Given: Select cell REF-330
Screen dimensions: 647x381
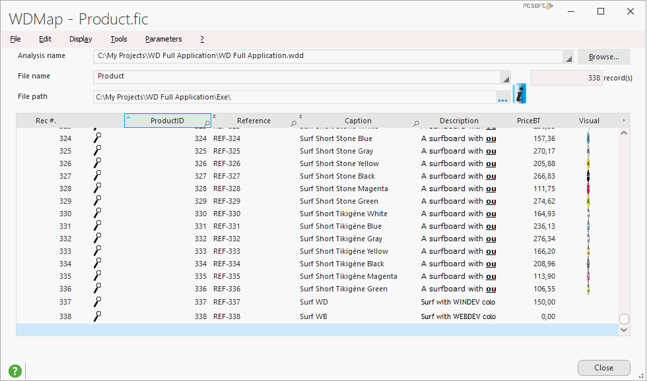Looking at the screenshot, I should (x=226, y=214).
